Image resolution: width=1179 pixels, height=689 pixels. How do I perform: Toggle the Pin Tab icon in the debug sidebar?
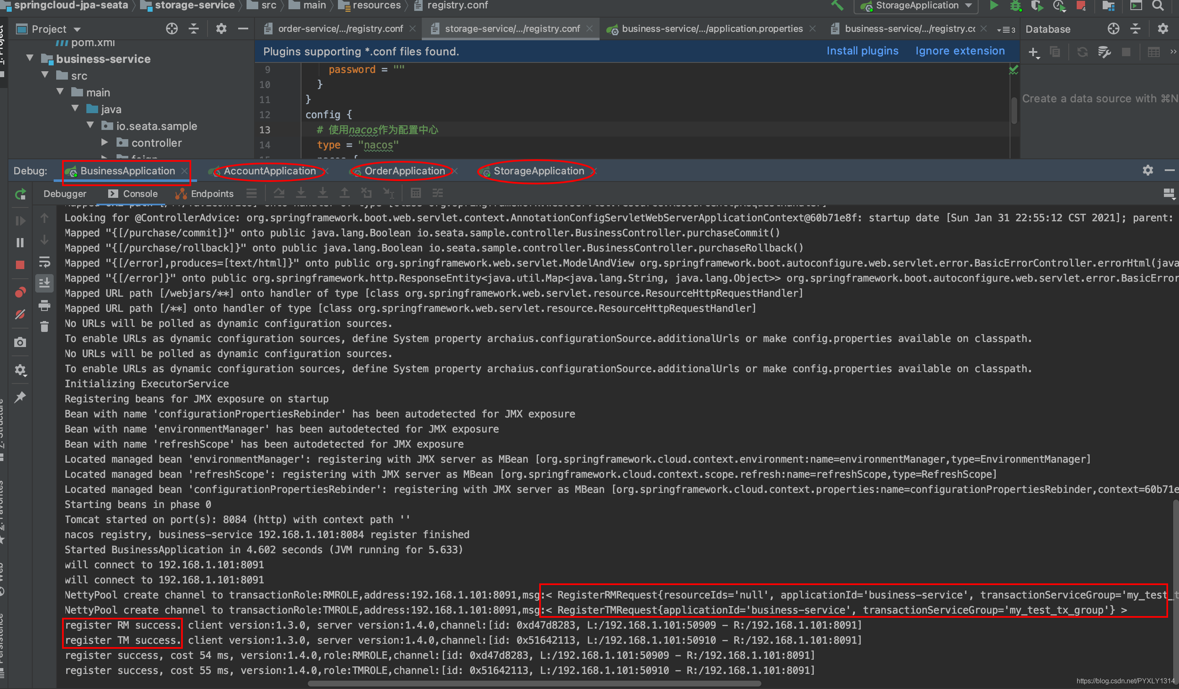pos(20,398)
